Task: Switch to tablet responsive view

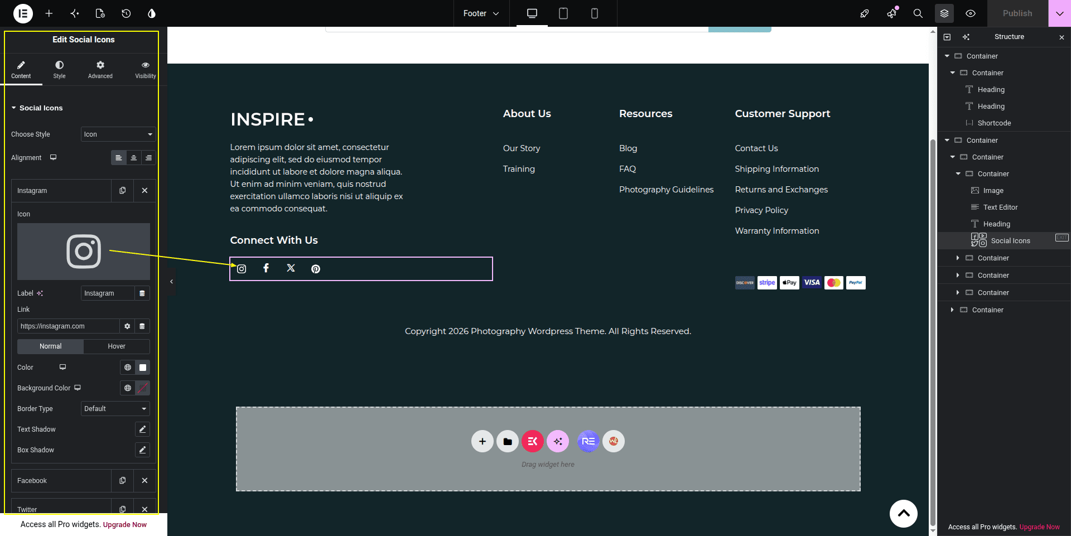Action: pos(563,13)
